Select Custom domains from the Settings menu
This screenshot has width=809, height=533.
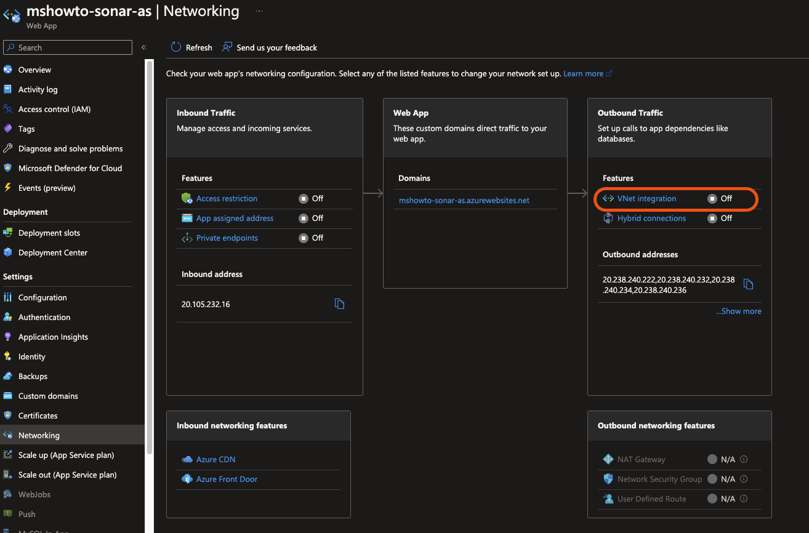click(48, 396)
